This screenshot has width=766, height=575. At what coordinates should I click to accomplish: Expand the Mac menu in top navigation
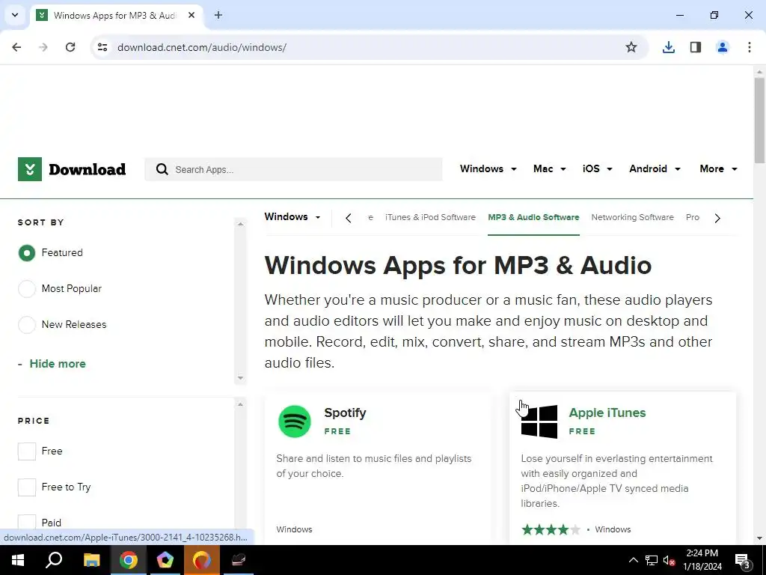pyautogui.click(x=550, y=168)
